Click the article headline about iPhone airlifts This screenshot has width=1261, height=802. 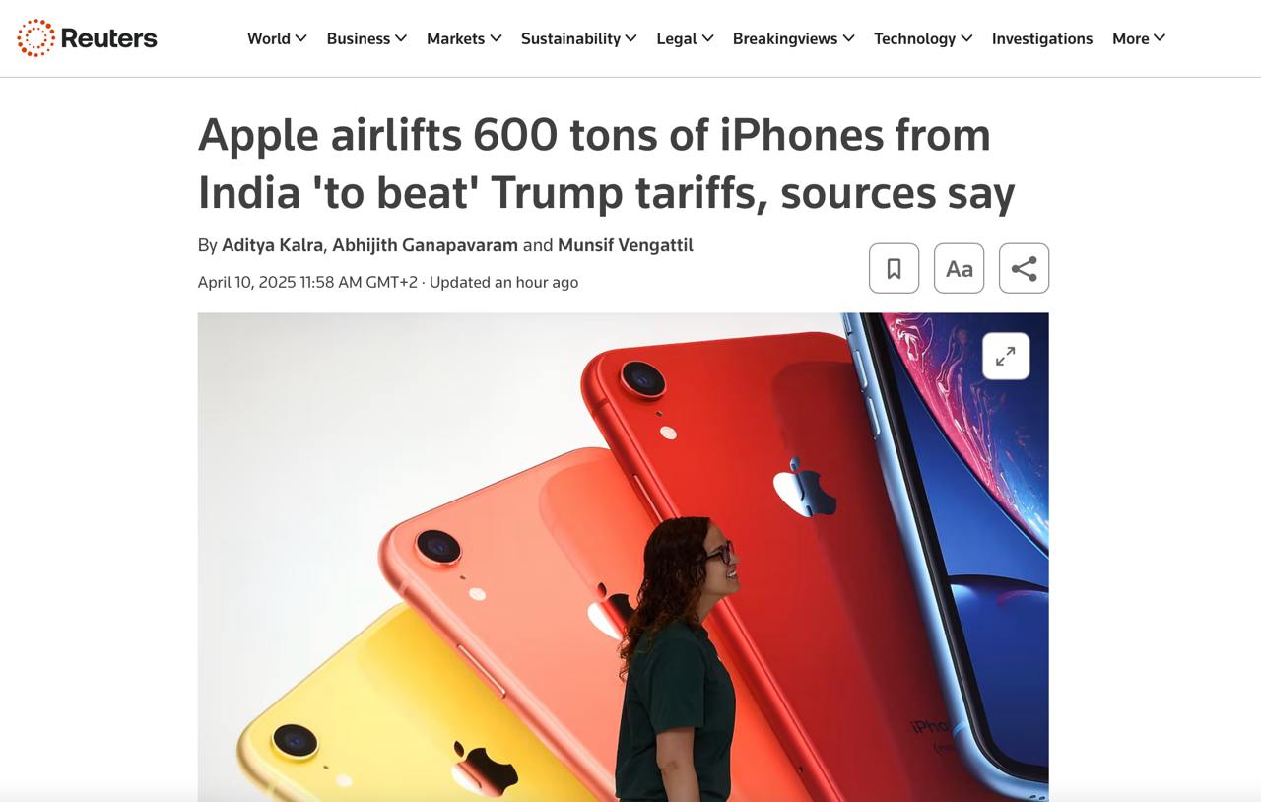click(x=606, y=164)
